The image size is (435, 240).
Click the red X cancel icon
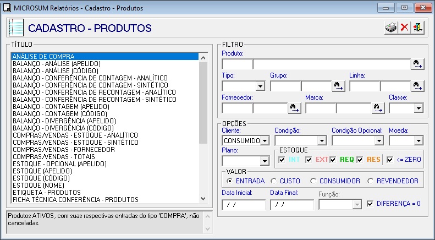[x=404, y=28]
